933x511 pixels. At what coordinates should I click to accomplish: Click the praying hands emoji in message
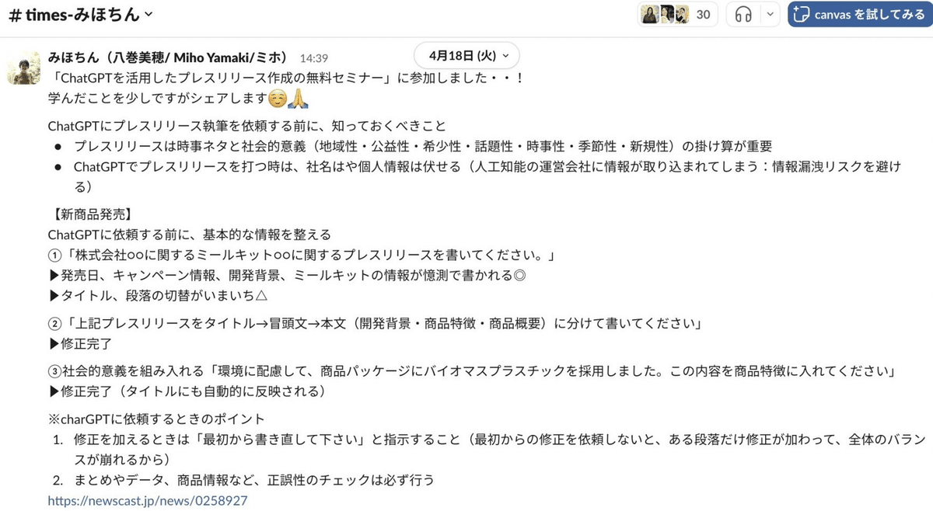click(x=299, y=99)
